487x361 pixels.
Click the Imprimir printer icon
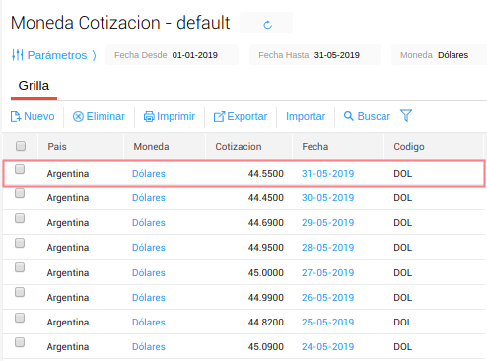149,116
